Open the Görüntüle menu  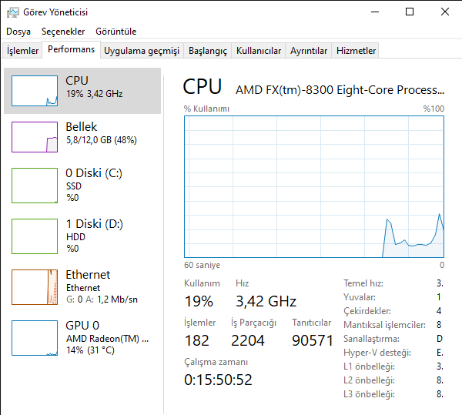pyautogui.click(x=116, y=32)
